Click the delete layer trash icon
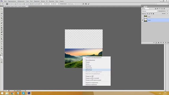Viewport: 169px width, 95px height. tap(168, 43)
